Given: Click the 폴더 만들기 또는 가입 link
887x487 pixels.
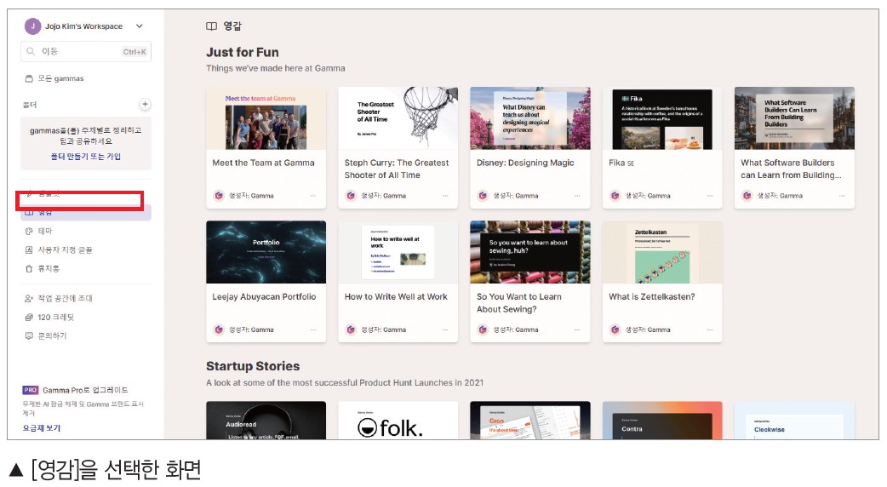Looking at the screenshot, I should point(85,156).
